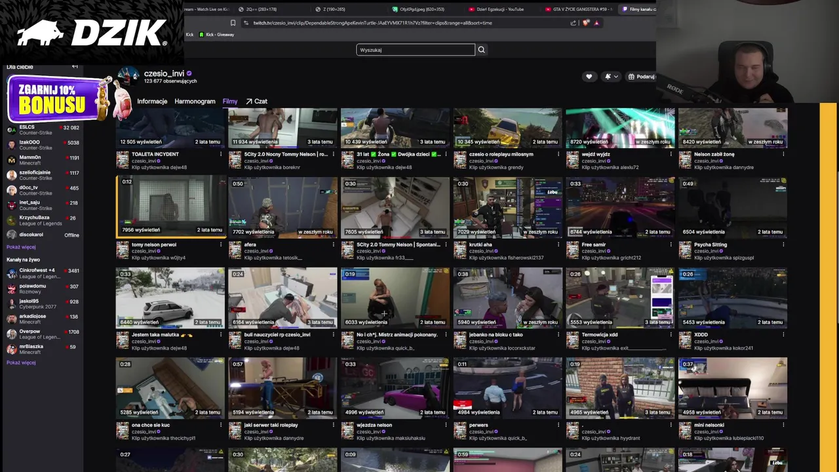Click the share icon in the address bar

(x=573, y=23)
